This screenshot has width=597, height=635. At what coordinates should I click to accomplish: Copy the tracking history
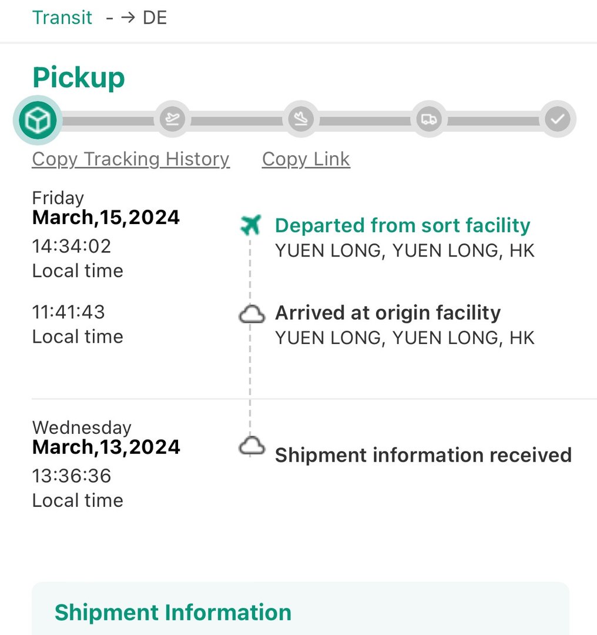point(130,159)
